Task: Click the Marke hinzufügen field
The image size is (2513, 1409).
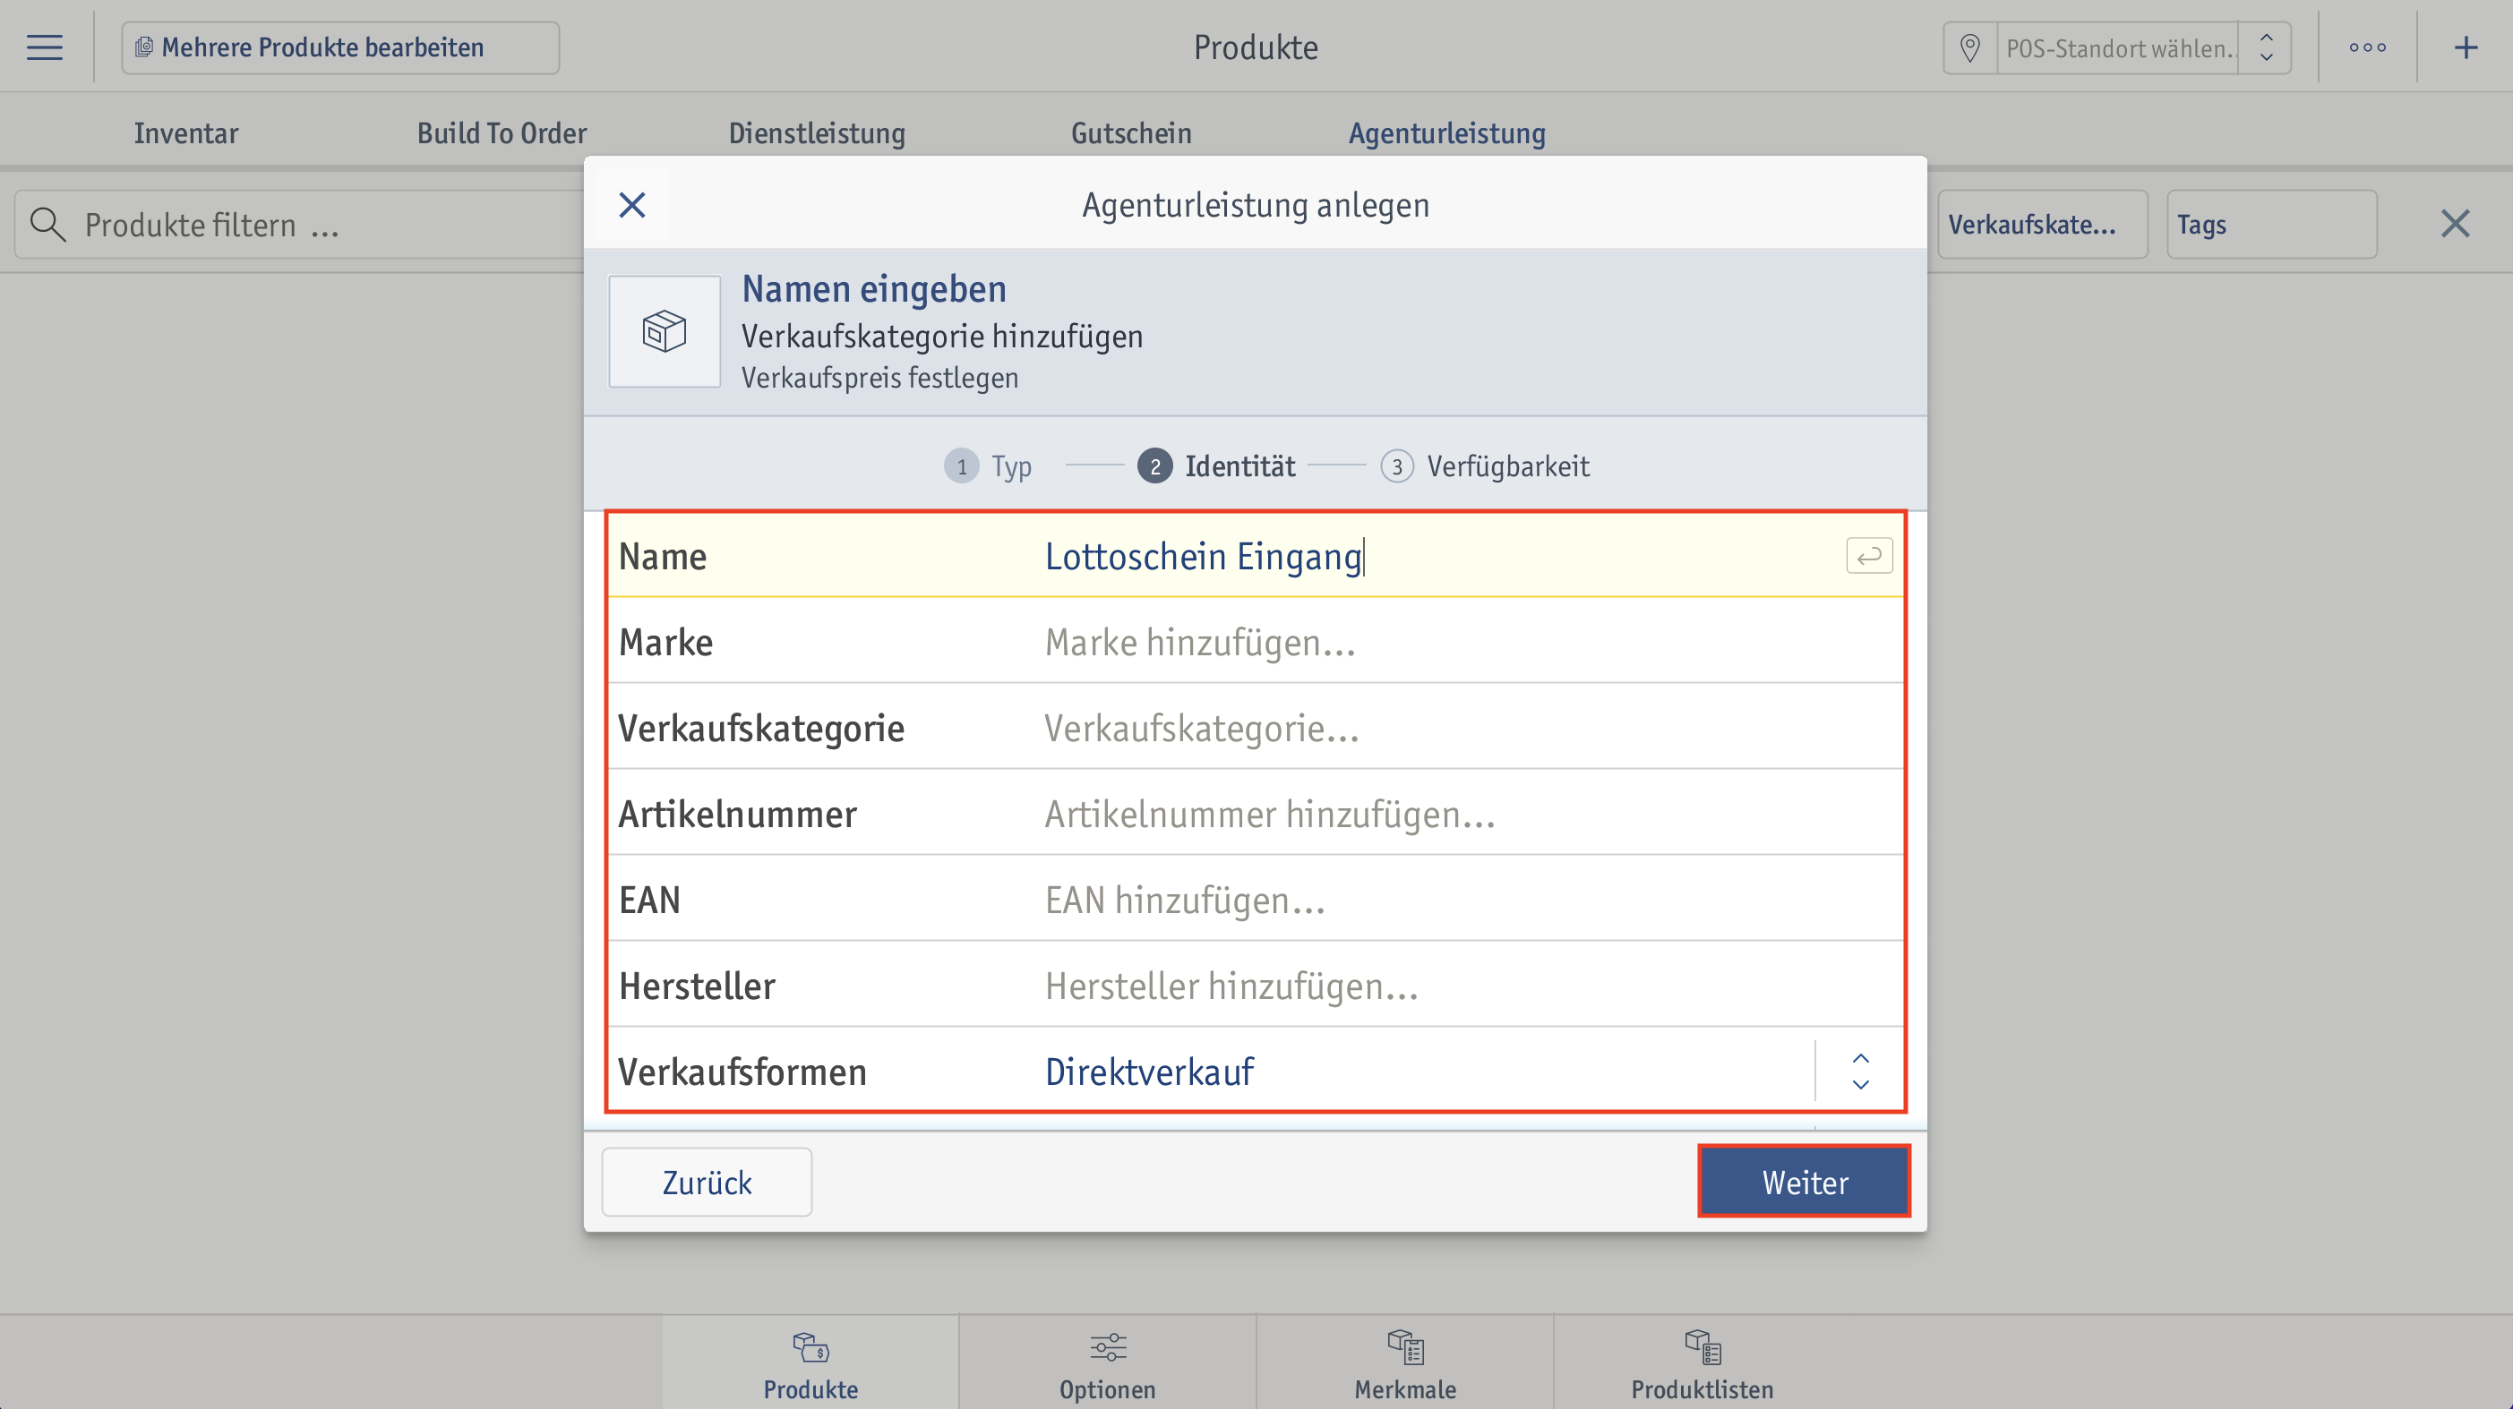Action: [1255, 642]
